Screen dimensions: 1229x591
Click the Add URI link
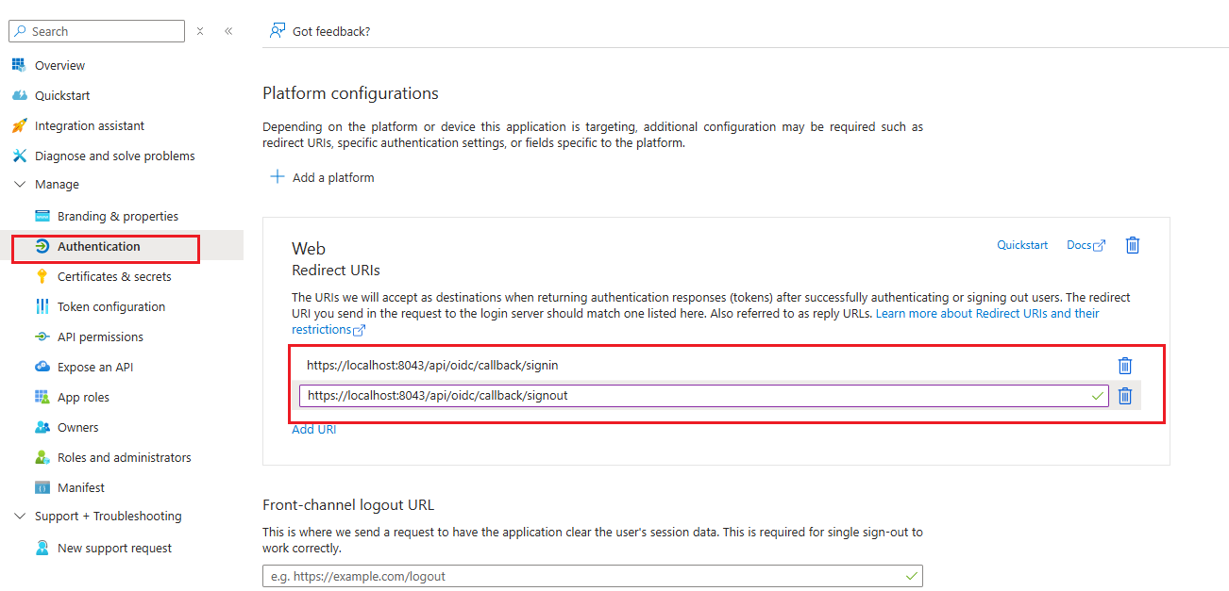tap(313, 430)
